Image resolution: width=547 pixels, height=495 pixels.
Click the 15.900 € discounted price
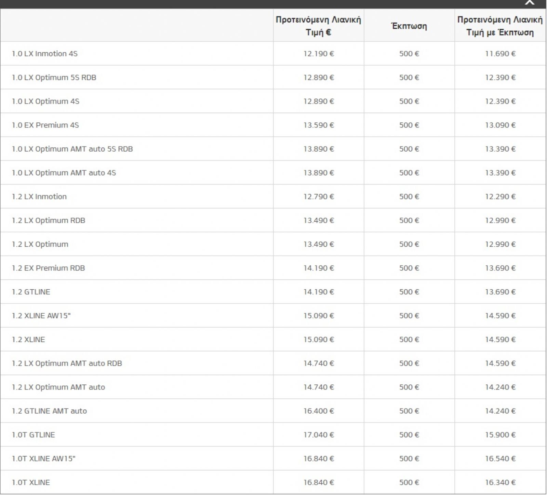(x=500, y=435)
